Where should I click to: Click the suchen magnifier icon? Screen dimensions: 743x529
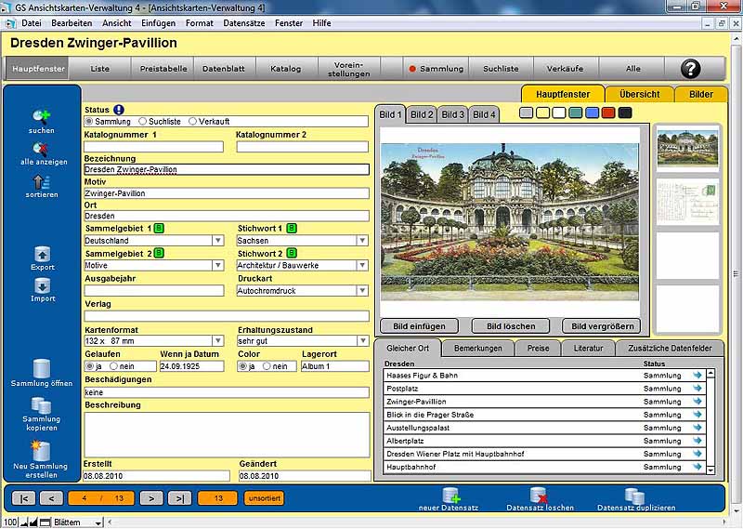[x=41, y=117]
